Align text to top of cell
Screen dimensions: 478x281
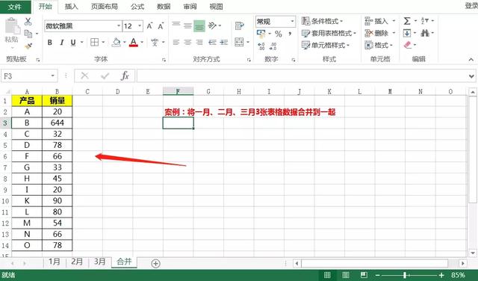(176, 25)
